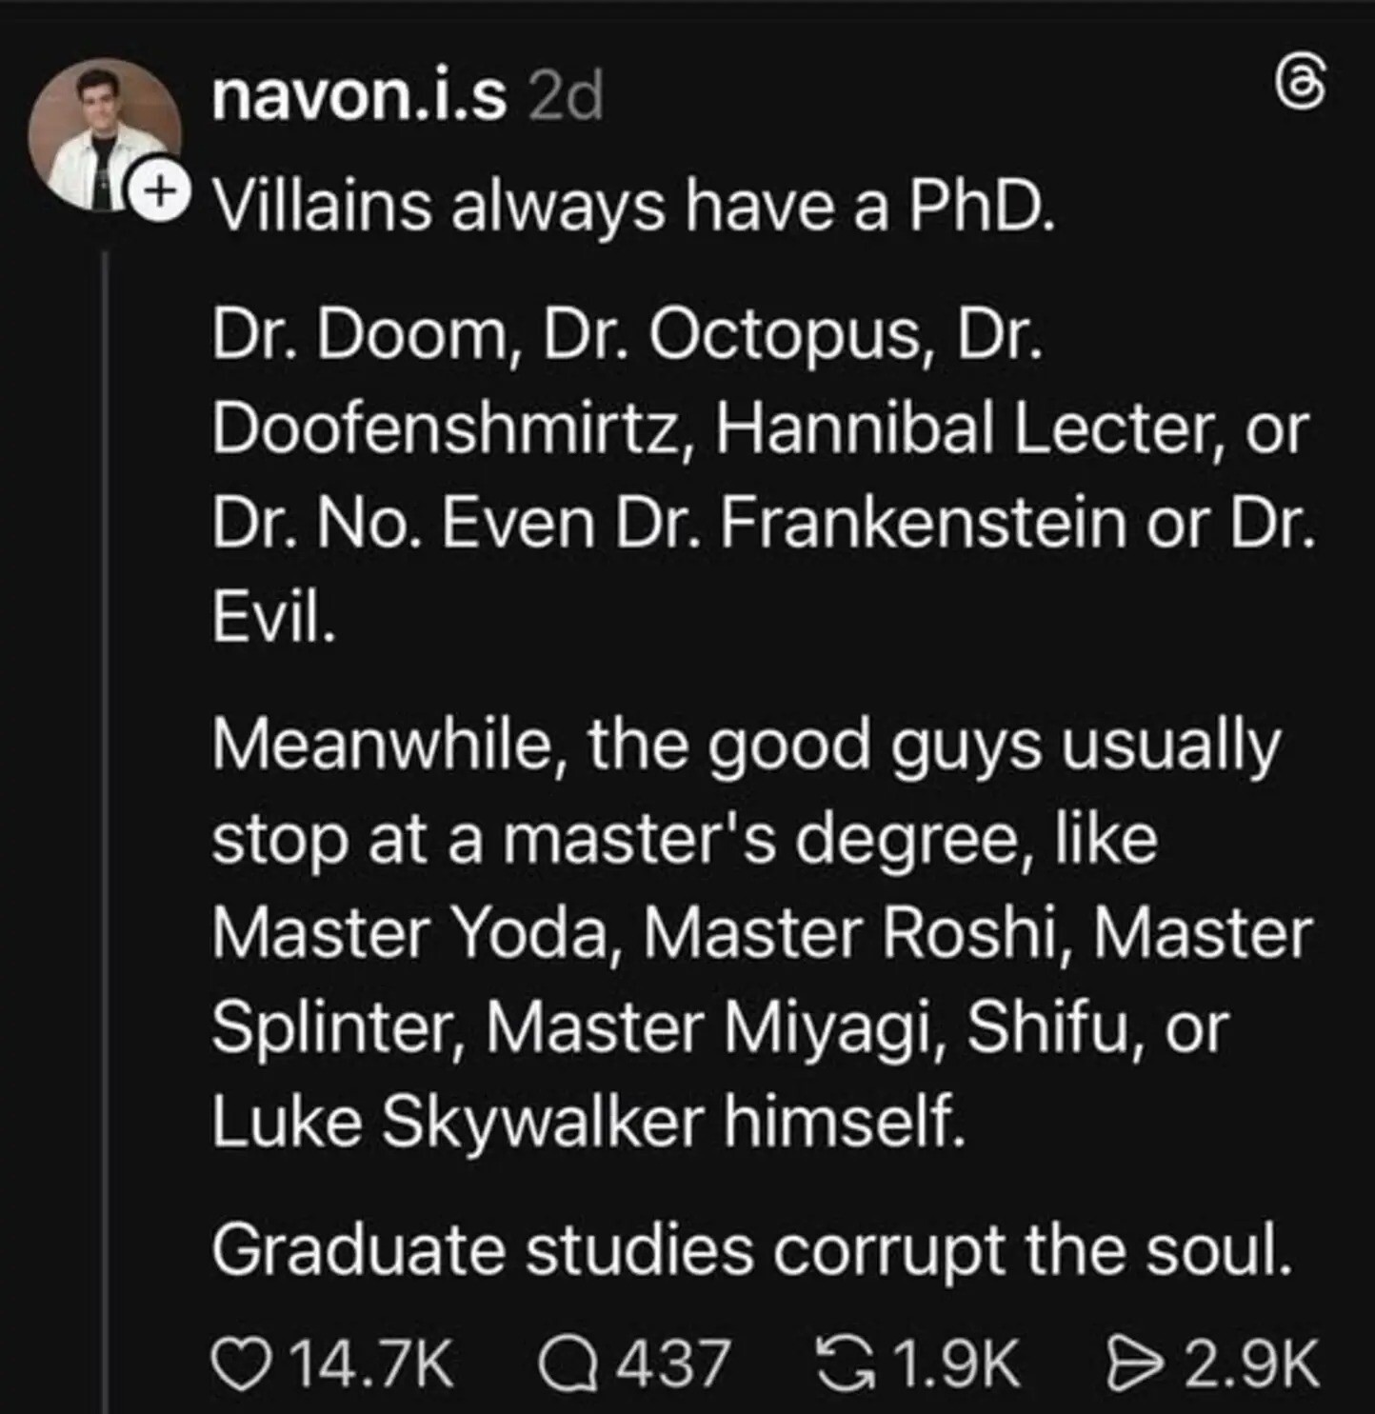The height and width of the screenshot is (1414, 1375).
Task: Select "Graduate studies corrupt the soul." text
Action: [752, 1249]
